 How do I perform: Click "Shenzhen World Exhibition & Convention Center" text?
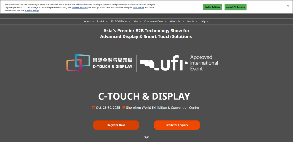click(163, 107)
